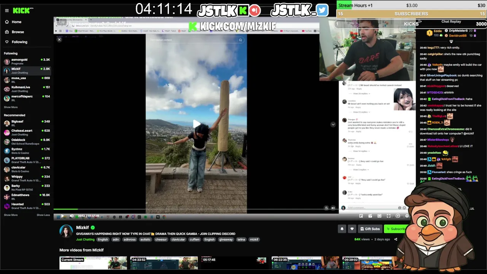Open the 05:17:45 video thumbnail
The image size is (487, 274).
point(235,263)
